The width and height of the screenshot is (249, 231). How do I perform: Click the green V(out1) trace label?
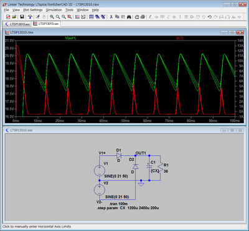coord(70,38)
